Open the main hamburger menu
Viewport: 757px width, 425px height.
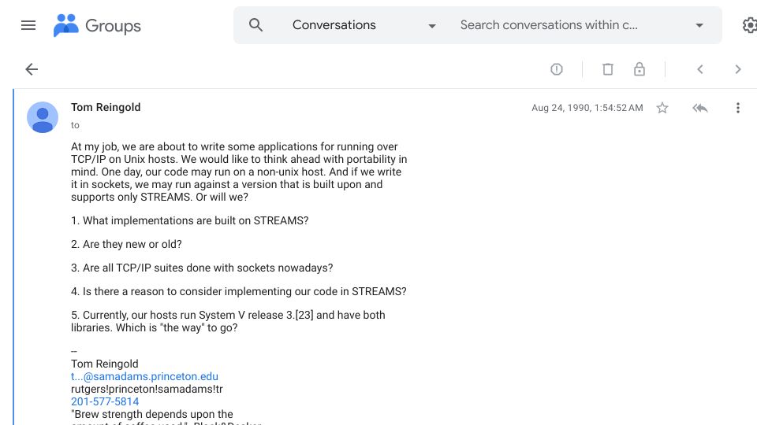click(28, 25)
